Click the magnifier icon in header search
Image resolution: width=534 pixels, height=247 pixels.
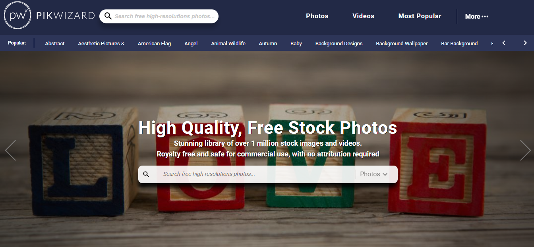pyautogui.click(x=108, y=16)
